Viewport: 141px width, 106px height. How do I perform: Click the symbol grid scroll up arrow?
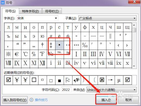point(134,25)
